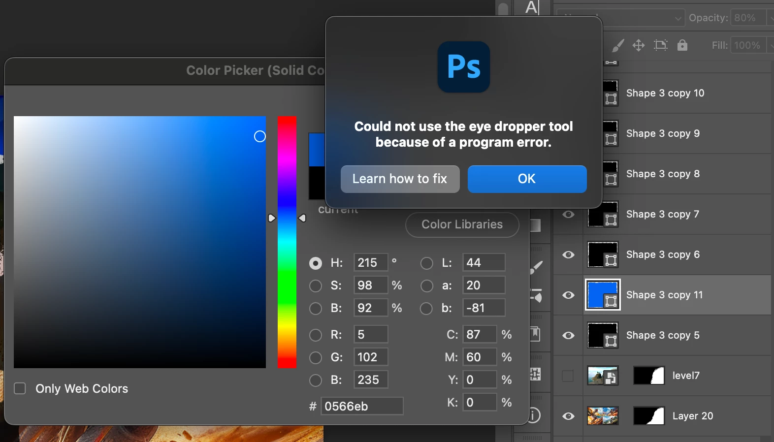The image size is (774, 442).
Task: Click the S field showing 98
Action: point(371,285)
